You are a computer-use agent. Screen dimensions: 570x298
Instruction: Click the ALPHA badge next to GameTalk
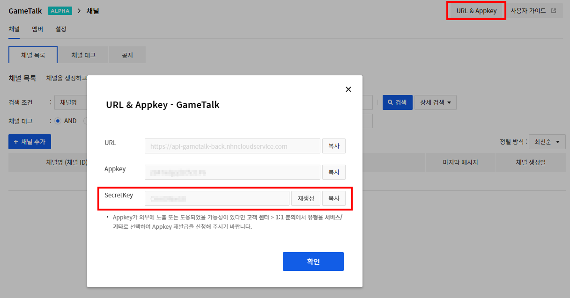pos(60,11)
